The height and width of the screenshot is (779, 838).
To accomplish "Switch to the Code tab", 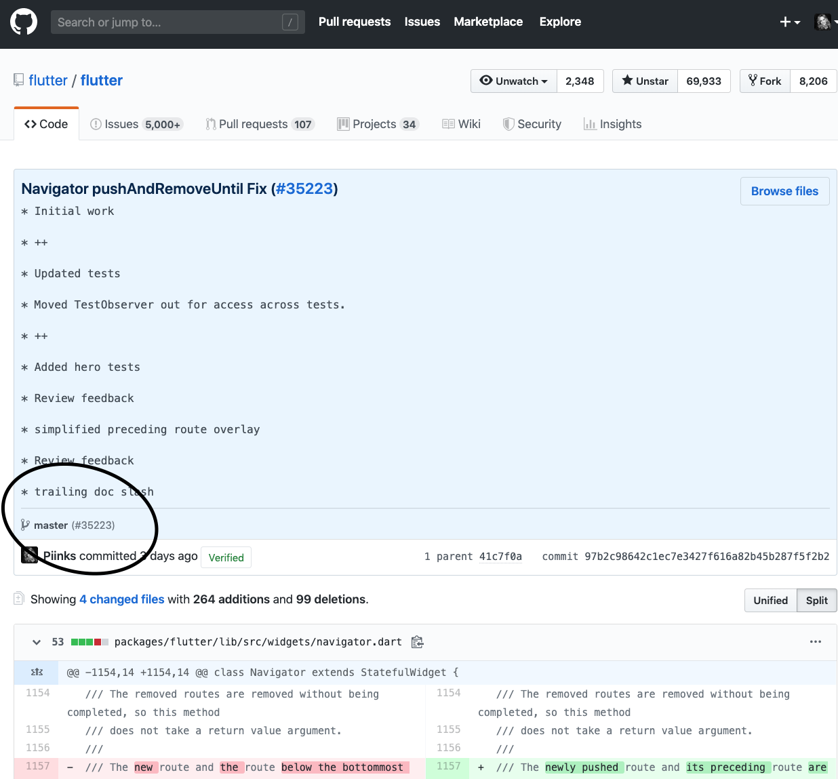I will click(x=46, y=124).
